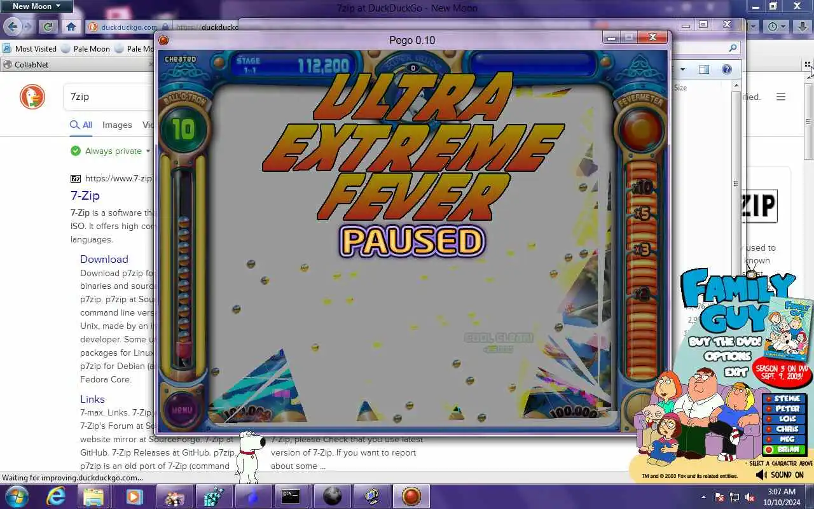Viewport: 814px width, 509px height.
Task: Open the browser history dropdown button
Action: 776,27
